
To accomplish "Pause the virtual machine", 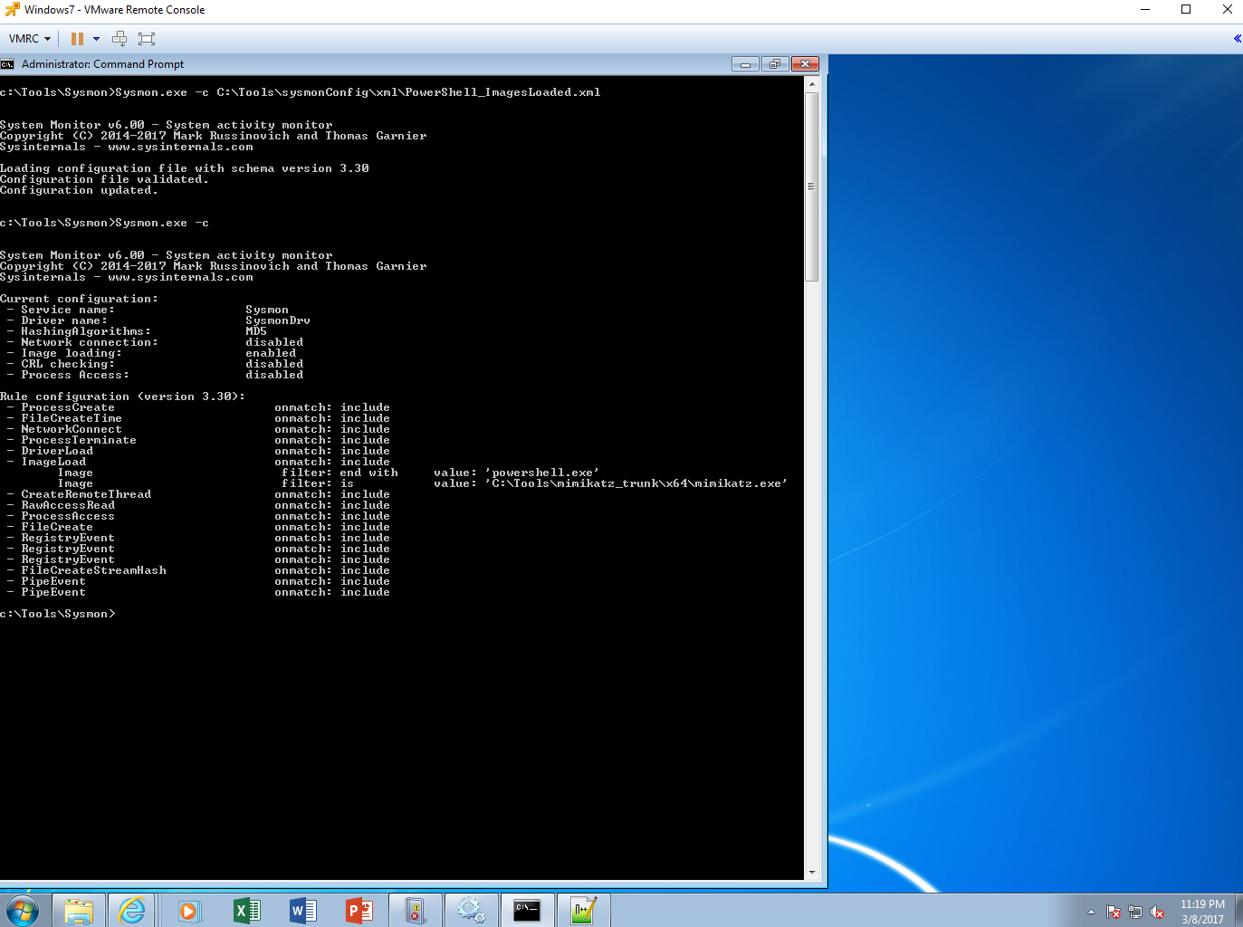I will click(x=77, y=39).
